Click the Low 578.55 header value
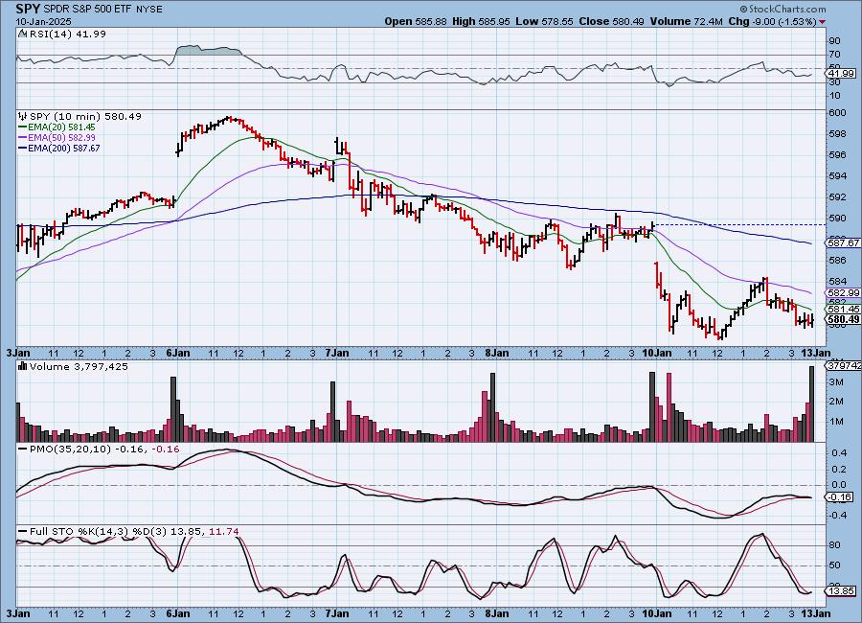 544,21
